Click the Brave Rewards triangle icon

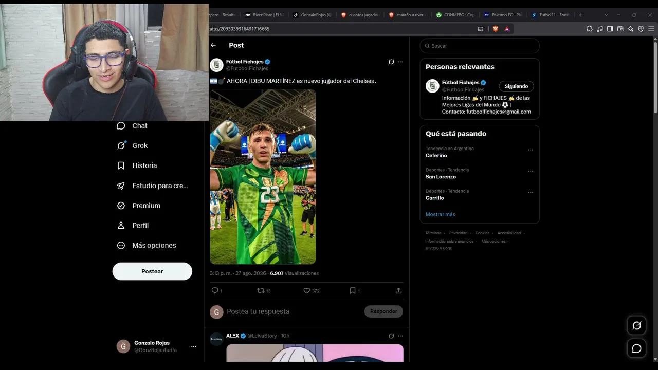507,29
